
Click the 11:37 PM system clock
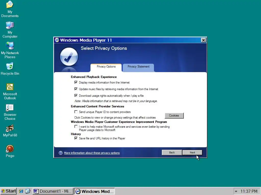pyautogui.click(x=249, y=191)
